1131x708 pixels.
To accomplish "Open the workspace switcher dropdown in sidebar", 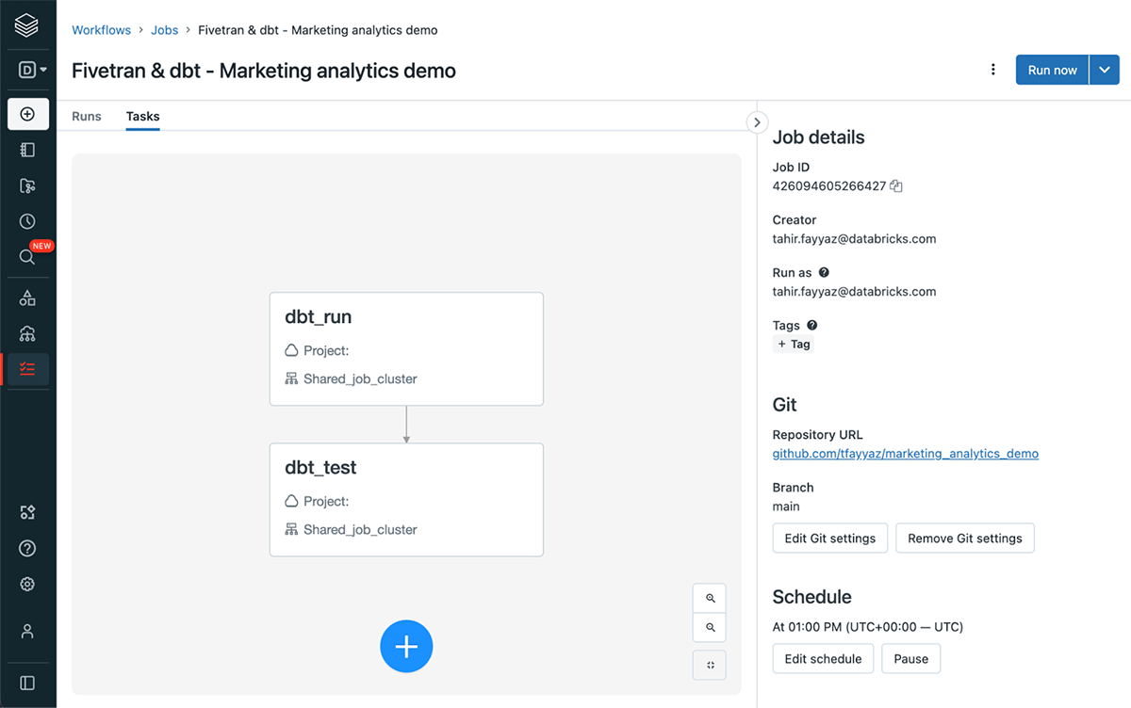I will [x=33, y=70].
